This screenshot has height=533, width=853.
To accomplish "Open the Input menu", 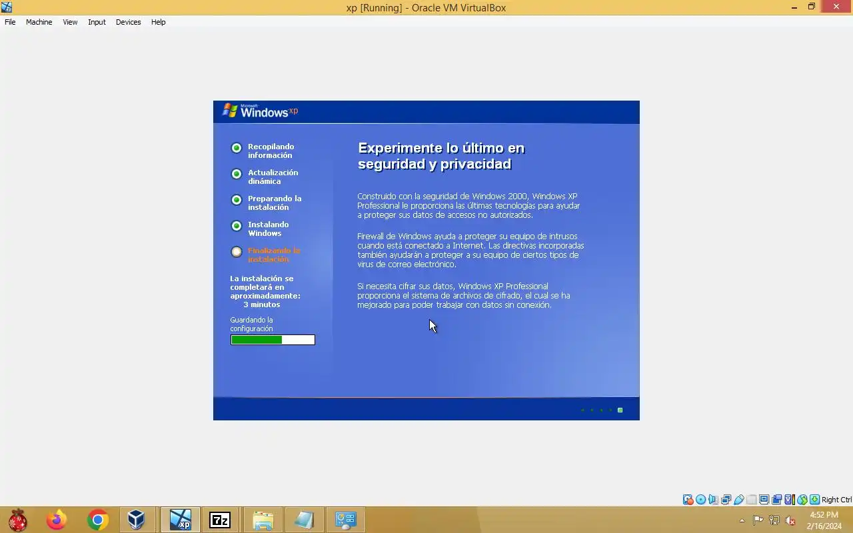I will [97, 22].
